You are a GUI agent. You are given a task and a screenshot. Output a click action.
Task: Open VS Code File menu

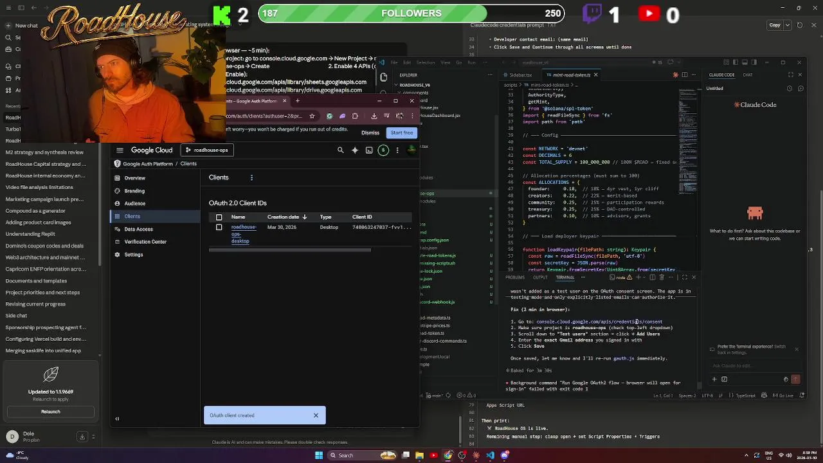(393, 62)
